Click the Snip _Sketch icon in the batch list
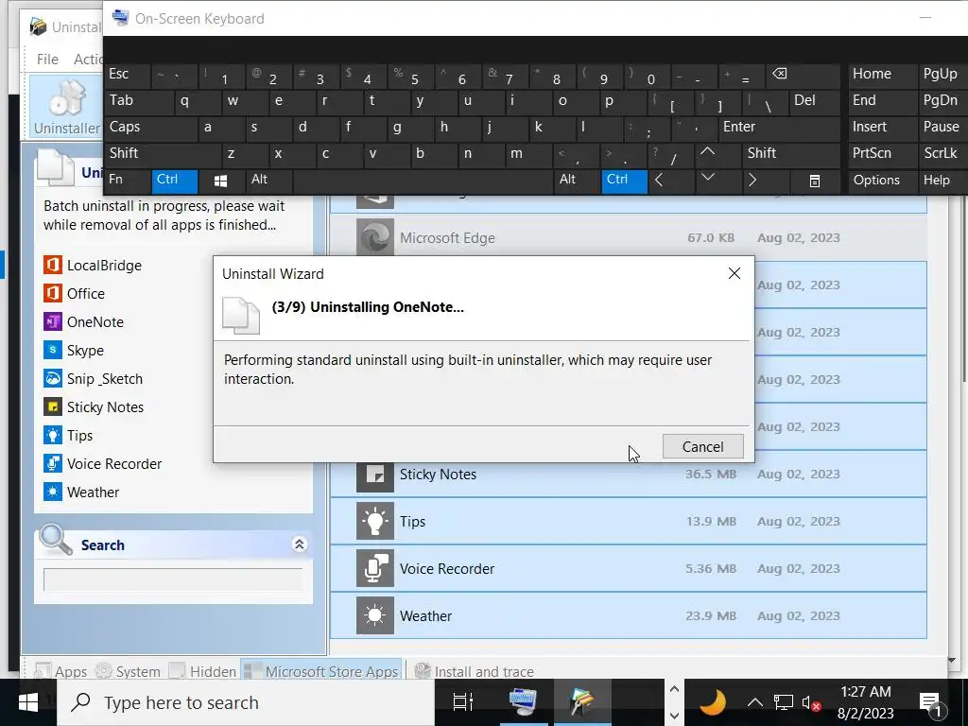 pyautogui.click(x=53, y=378)
